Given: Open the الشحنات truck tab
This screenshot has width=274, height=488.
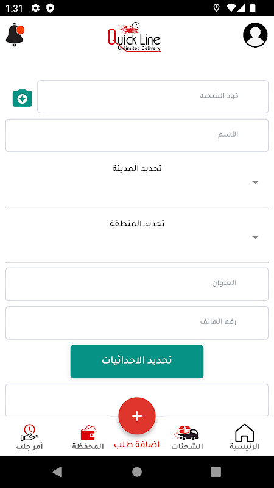Looking at the screenshot, I should coord(187,437).
